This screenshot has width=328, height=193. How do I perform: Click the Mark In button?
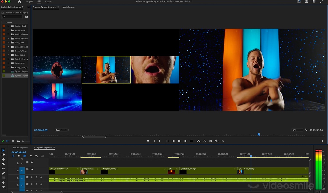pyautogui.click(x=154, y=141)
